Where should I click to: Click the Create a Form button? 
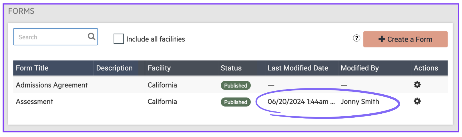point(405,39)
